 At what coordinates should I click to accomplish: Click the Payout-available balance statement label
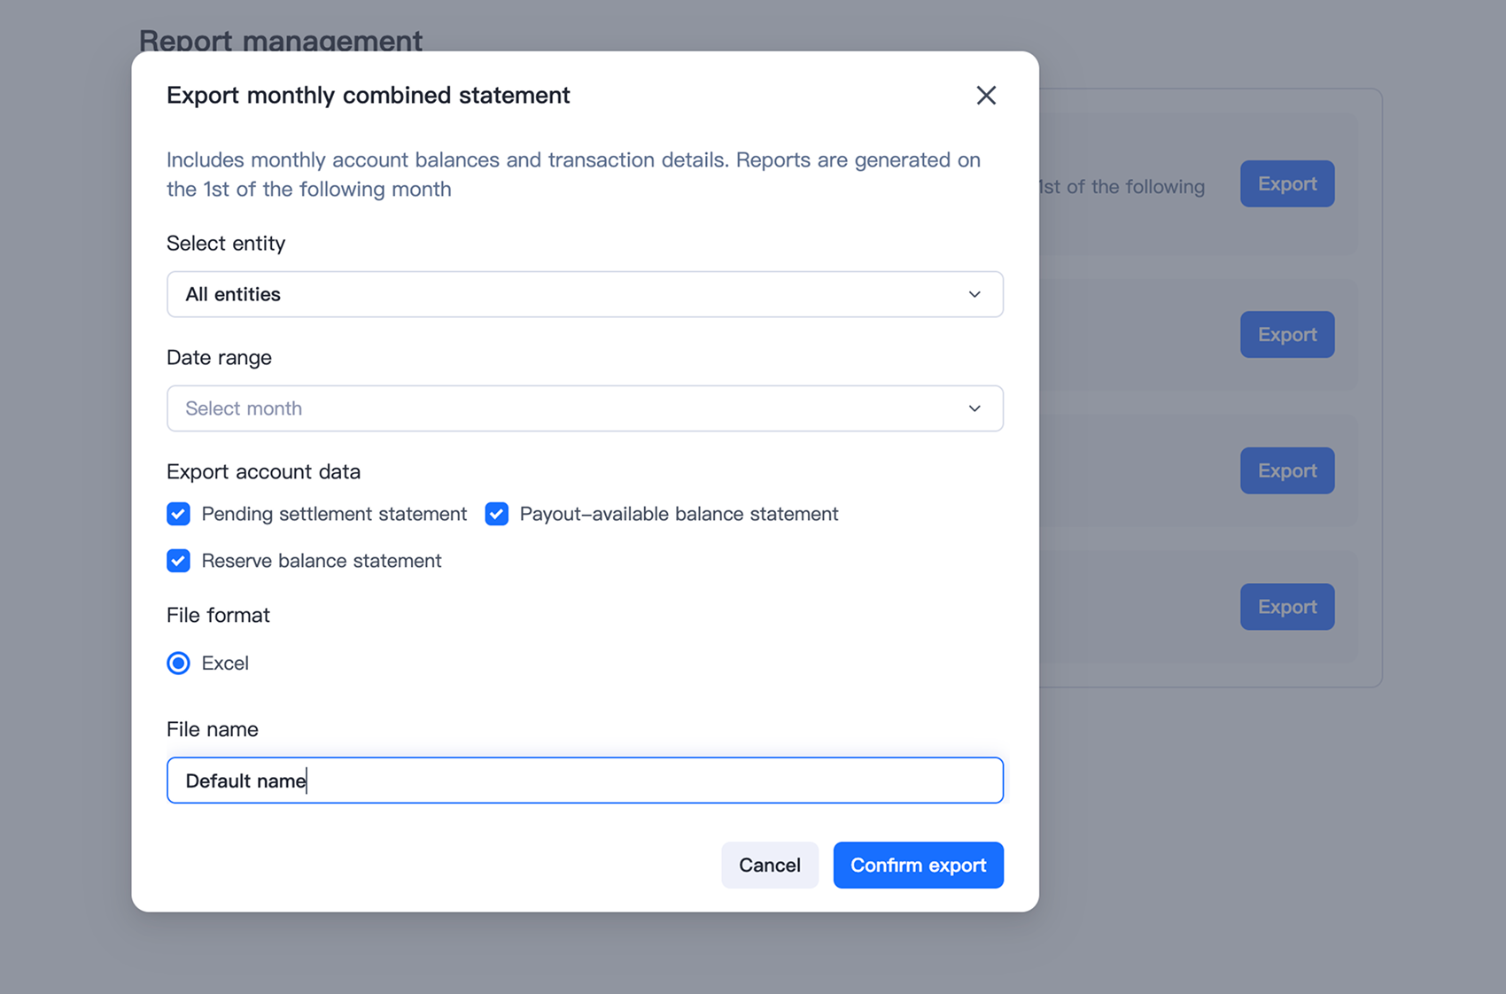click(679, 514)
